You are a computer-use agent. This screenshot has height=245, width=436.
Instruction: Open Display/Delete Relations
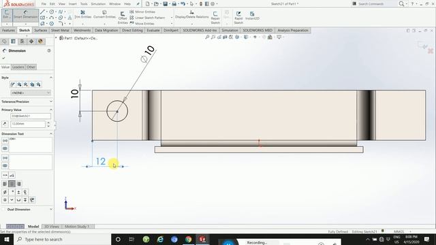click(191, 14)
